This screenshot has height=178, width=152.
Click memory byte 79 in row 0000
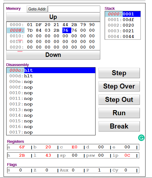[x=83, y=25]
